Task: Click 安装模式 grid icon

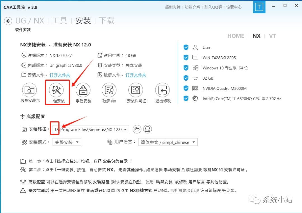Action: tap(24, 142)
